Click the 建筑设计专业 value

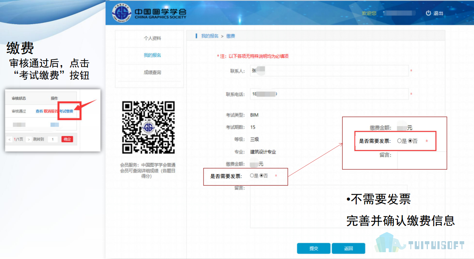click(263, 152)
